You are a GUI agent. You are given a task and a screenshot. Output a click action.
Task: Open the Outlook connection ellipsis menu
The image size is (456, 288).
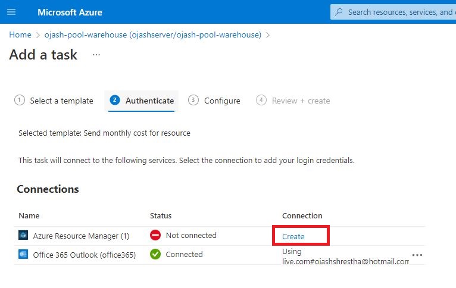(x=417, y=255)
